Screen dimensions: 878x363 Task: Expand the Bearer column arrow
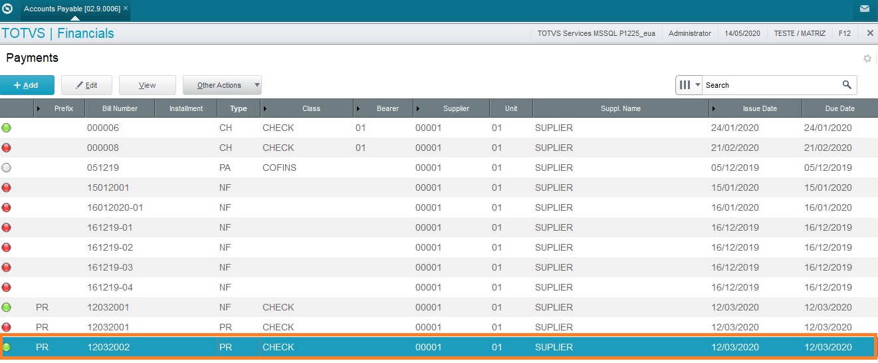[x=358, y=108]
